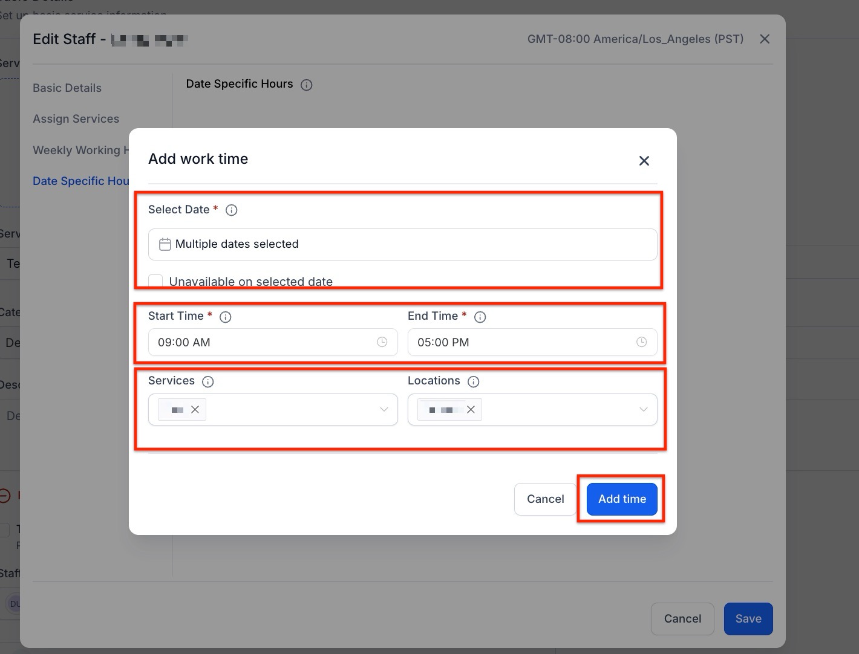This screenshot has width=859, height=654.
Task: Remove the selected service tag
Action: coord(195,410)
